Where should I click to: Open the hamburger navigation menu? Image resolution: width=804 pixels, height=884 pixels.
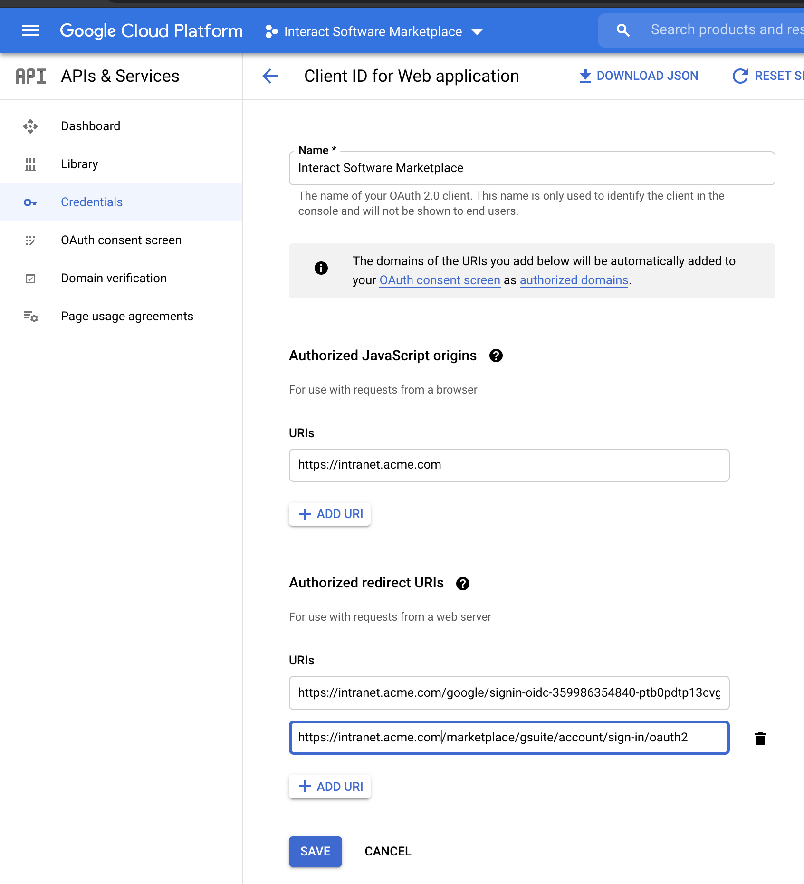tap(30, 31)
